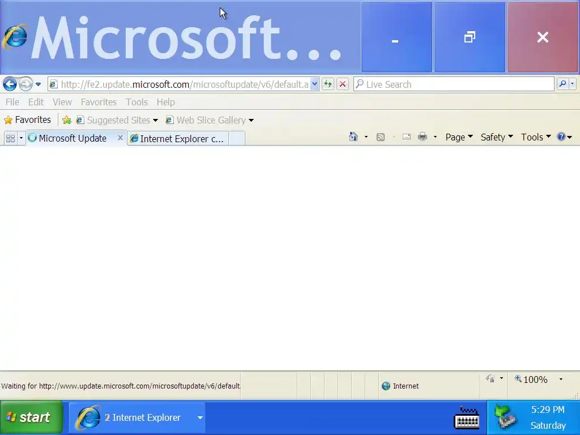Expand the Print options dropdown arrow

click(x=435, y=137)
